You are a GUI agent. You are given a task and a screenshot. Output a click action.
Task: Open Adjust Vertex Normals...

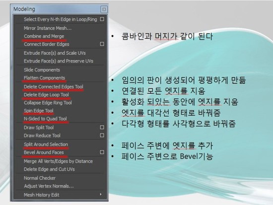pos(49,186)
